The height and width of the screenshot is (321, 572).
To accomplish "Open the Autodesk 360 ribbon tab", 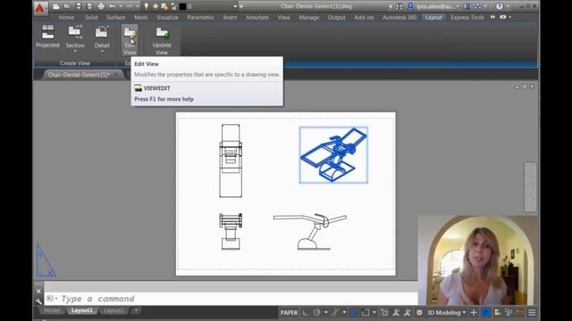I will tap(400, 18).
